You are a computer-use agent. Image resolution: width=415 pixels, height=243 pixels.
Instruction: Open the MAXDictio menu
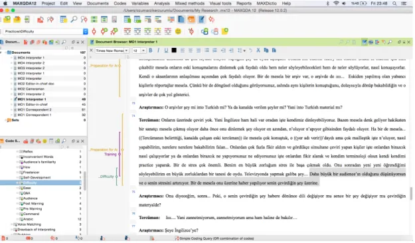(x=266, y=3)
